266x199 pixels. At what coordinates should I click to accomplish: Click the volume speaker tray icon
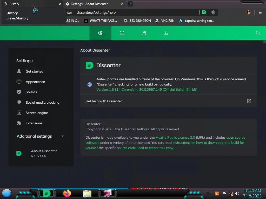[237, 193]
